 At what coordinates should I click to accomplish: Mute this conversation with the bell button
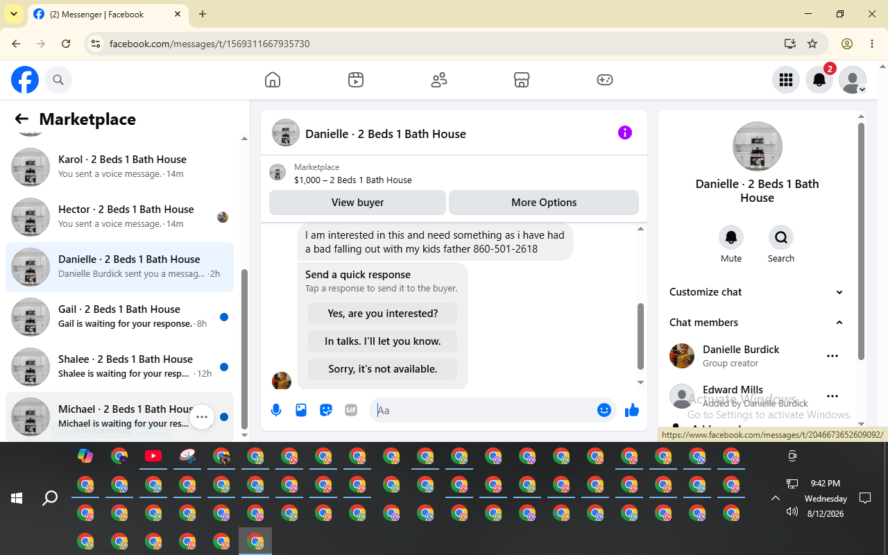731,237
